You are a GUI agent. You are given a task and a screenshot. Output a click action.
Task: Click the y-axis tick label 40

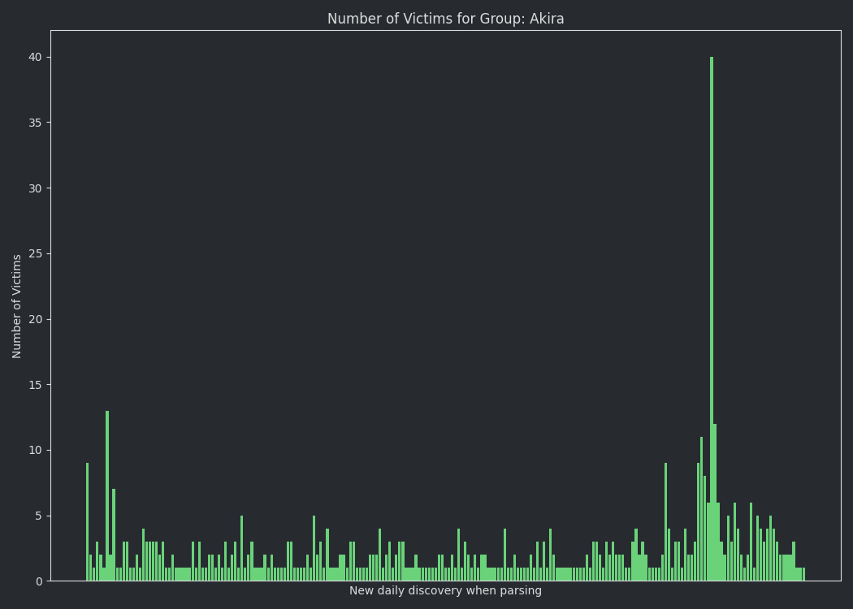coord(36,57)
